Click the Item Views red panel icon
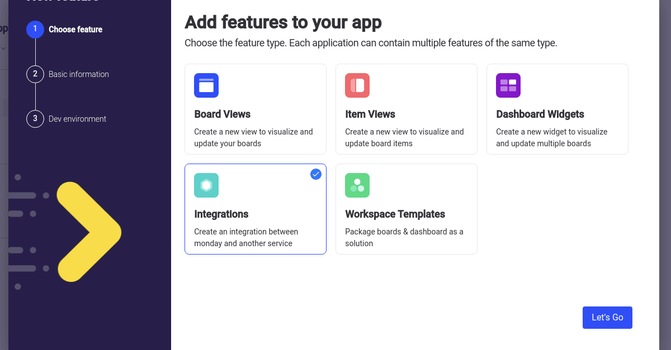This screenshot has height=350, width=671. coord(357,85)
